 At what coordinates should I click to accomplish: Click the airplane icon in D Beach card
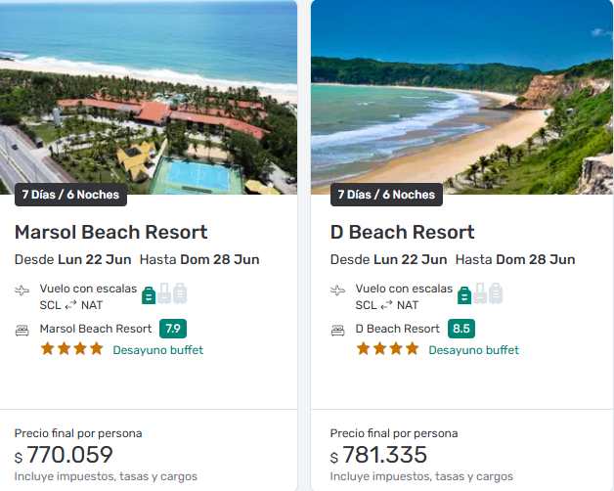coord(338,290)
